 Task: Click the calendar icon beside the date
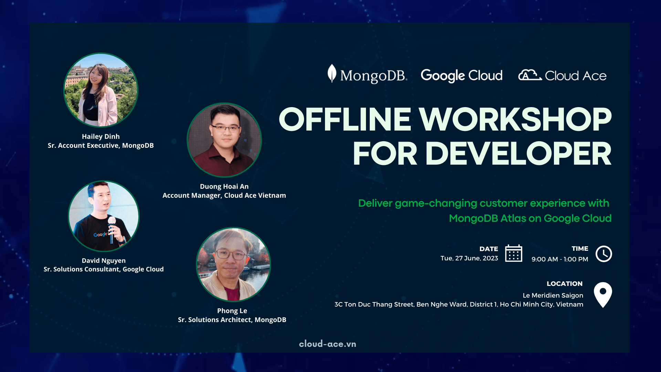[514, 254]
